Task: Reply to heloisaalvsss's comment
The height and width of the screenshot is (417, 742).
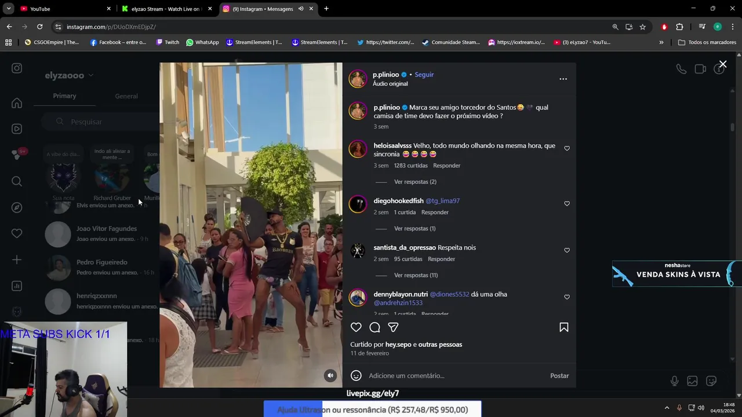Action: 446,166
